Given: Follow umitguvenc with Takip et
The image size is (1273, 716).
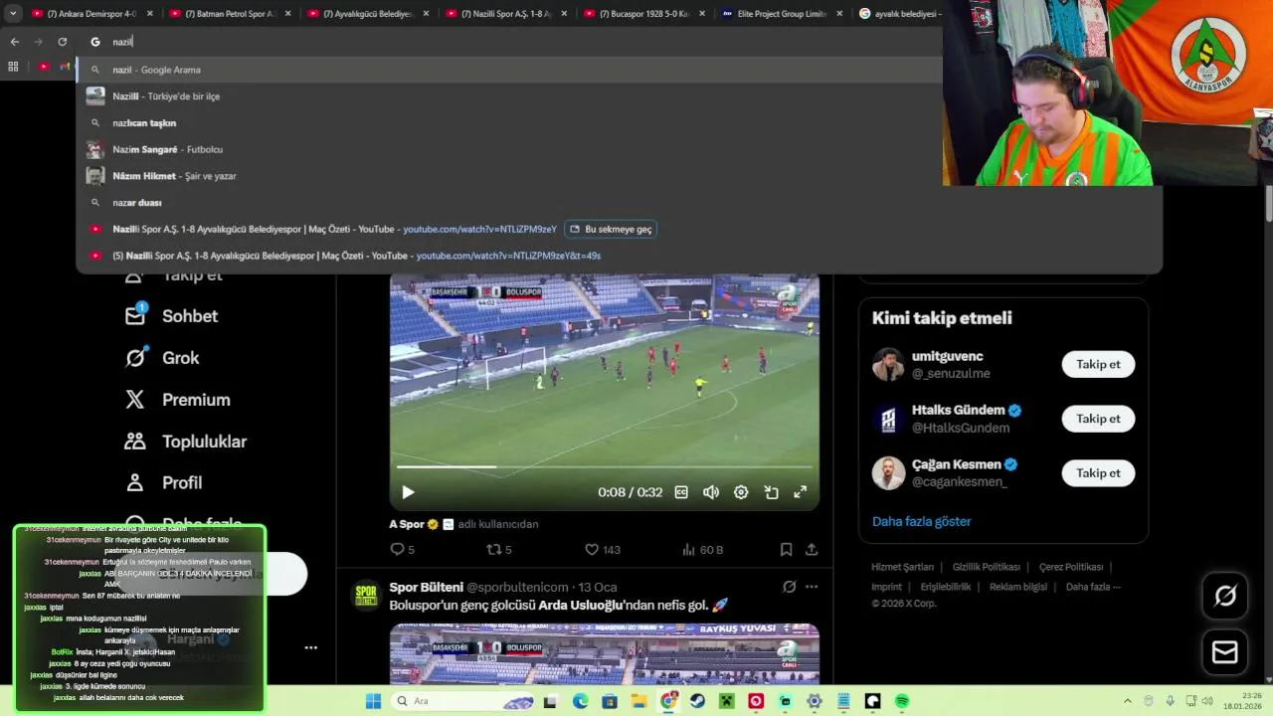Looking at the screenshot, I should 1098,364.
